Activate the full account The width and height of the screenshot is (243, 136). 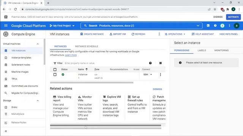tap(233, 17)
